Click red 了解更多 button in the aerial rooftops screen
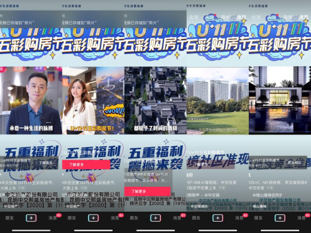This screenshot has height=233, width=311. click(148, 191)
